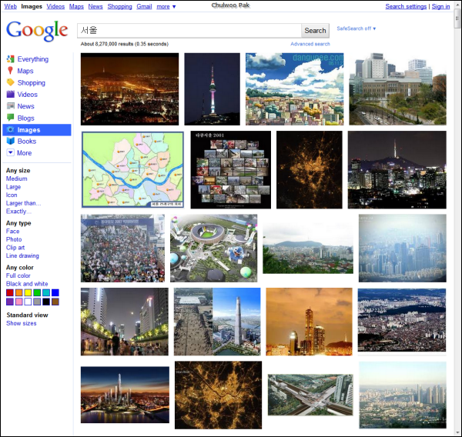Open the SafeSearch off dropdown
Viewport: 462px width, 437px height.
pyautogui.click(x=357, y=28)
